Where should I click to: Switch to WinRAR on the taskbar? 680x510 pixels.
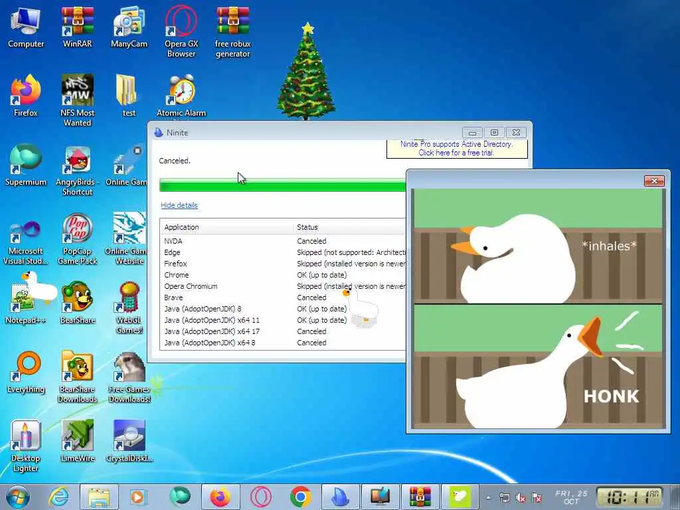click(420, 497)
